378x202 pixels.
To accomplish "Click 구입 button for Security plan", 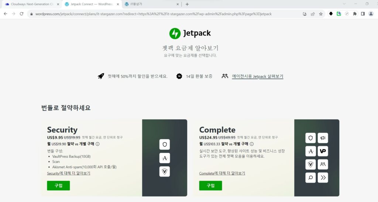I will tap(58, 185).
